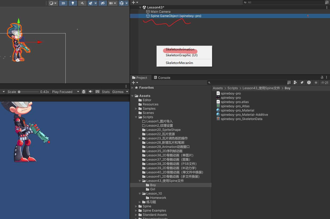This screenshot has width=330, height=219.
Task: Open search in new window icon
Action: [289, 83]
